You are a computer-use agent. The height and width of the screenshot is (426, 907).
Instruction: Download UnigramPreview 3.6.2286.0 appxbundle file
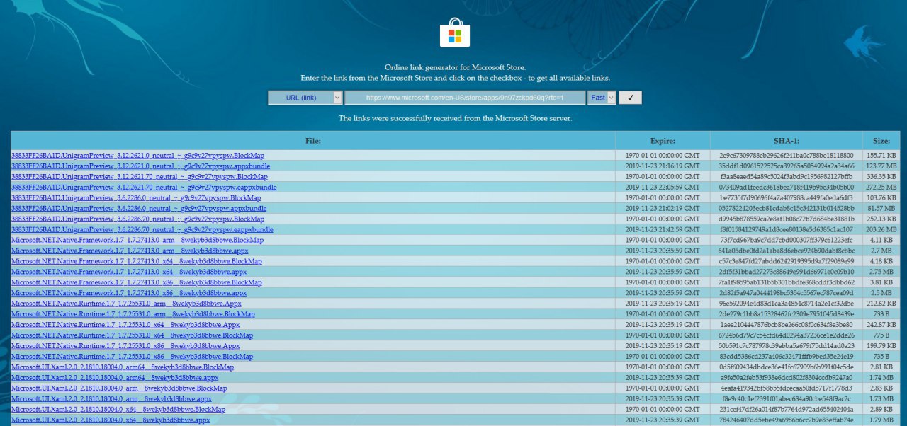point(139,208)
